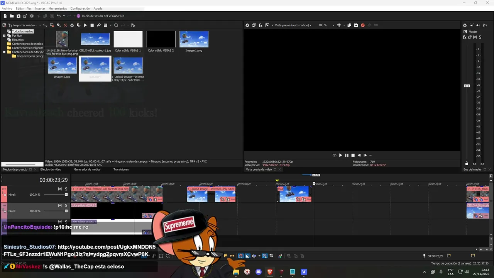Open Importar medios dropdown arrow
Image resolution: width=494 pixels, height=278 pixels.
click(40, 25)
